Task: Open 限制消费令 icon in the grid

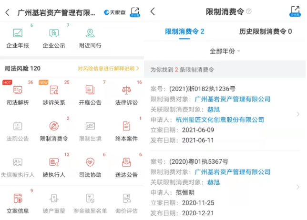Action: tap(54, 126)
